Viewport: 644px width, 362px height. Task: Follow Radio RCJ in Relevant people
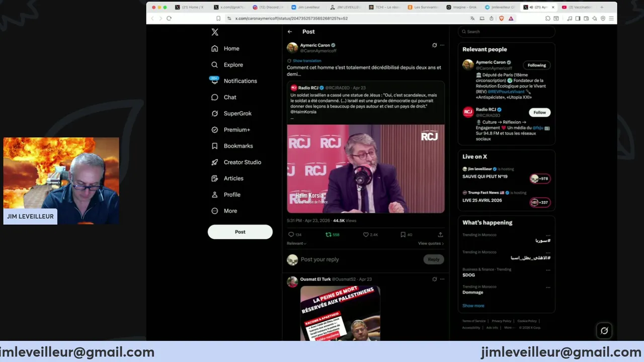(540, 113)
